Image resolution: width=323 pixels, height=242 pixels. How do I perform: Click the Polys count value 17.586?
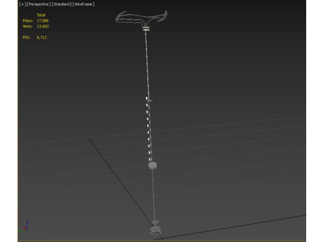[42, 21]
